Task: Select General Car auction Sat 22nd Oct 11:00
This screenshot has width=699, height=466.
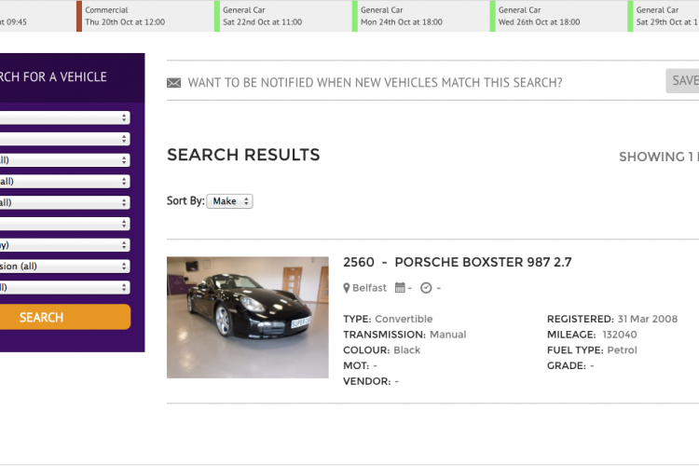Action: (282, 16)
